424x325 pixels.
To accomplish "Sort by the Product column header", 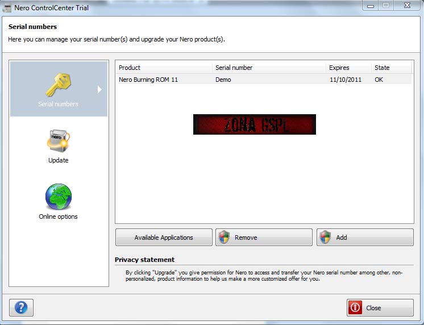I will click(164, 68).
